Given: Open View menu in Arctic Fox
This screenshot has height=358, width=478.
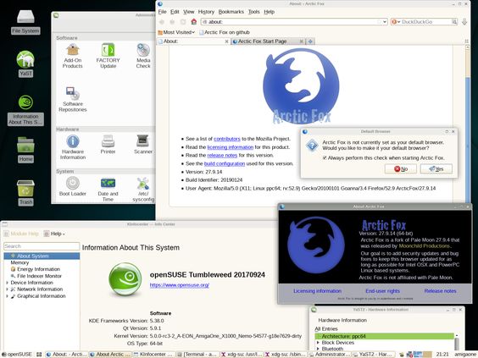Looking at the screenshot, I should 189,12.
